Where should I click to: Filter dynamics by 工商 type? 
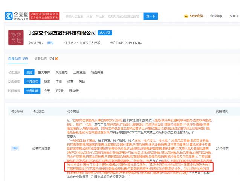pos(59,81)
